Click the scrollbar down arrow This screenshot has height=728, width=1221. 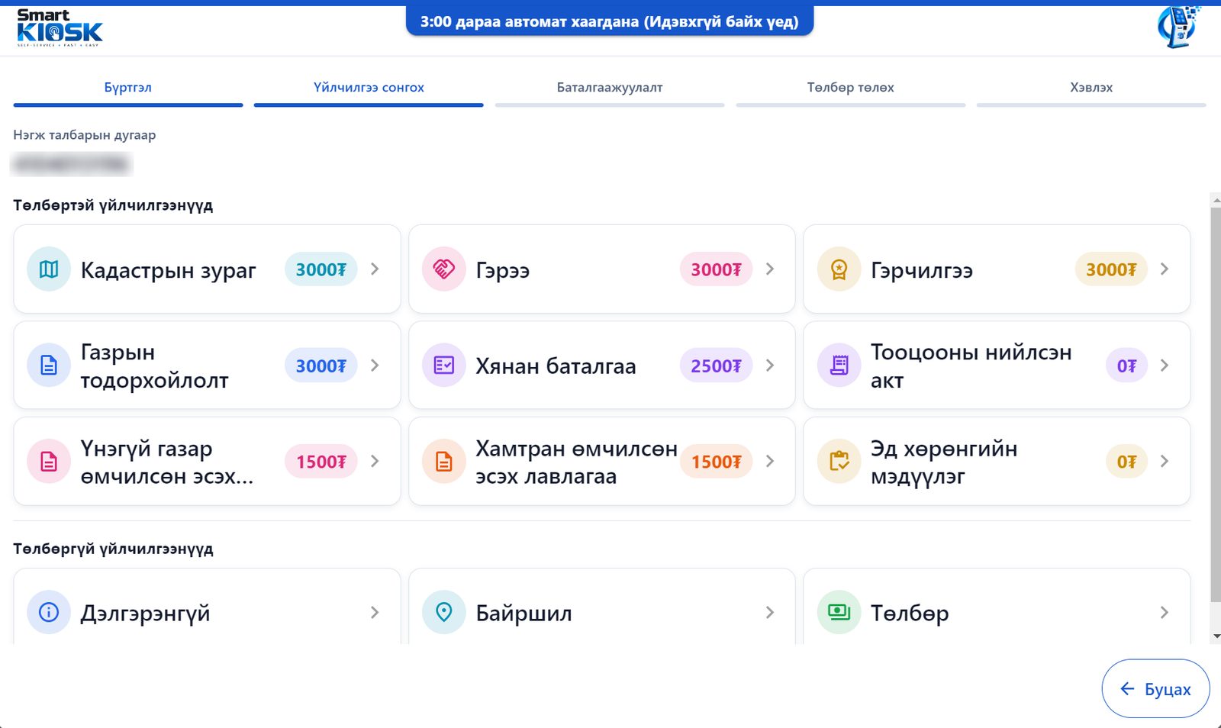pos(1216,636)
